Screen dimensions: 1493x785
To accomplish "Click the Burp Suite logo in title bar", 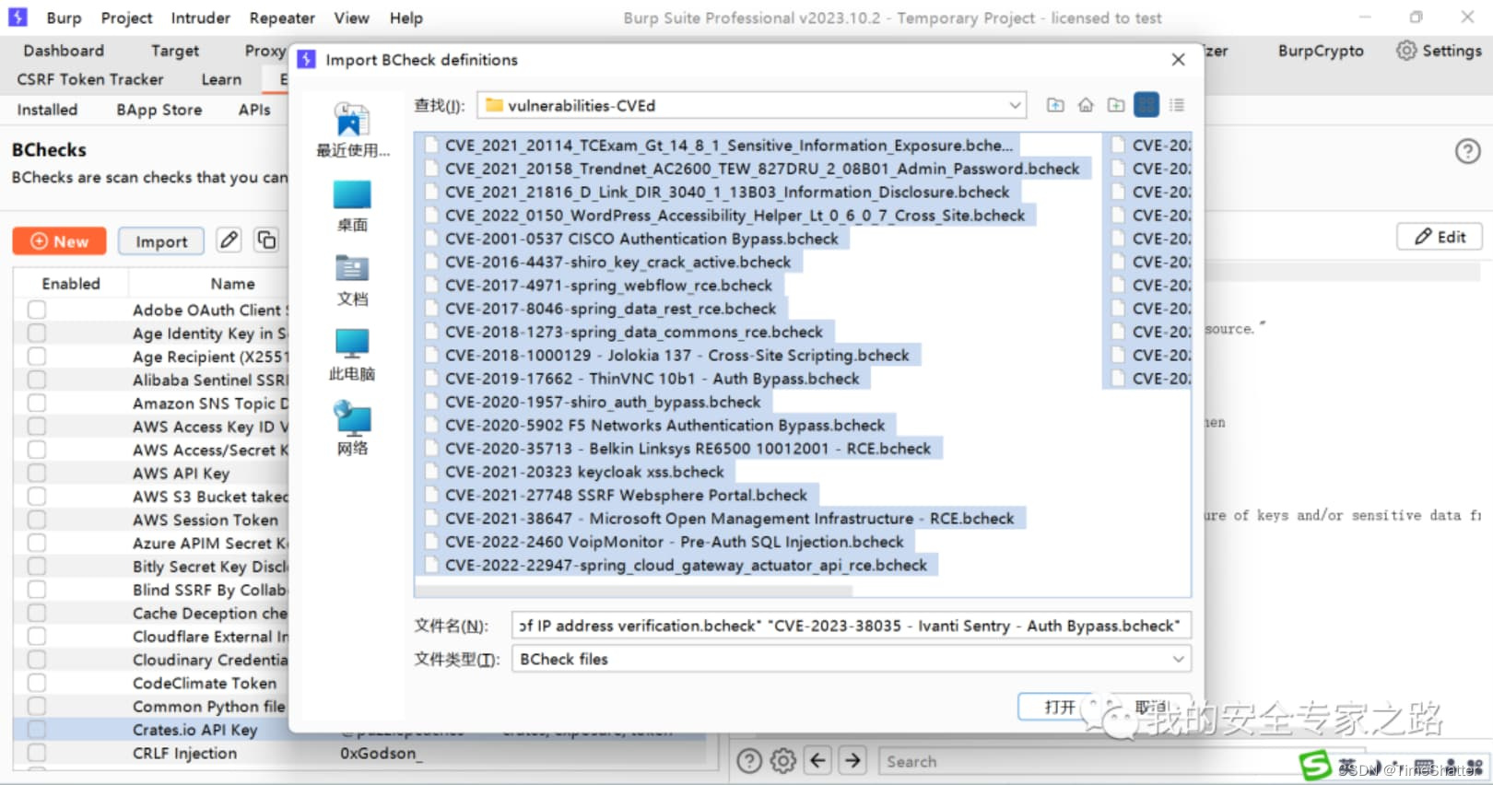I will pos(18,18).
